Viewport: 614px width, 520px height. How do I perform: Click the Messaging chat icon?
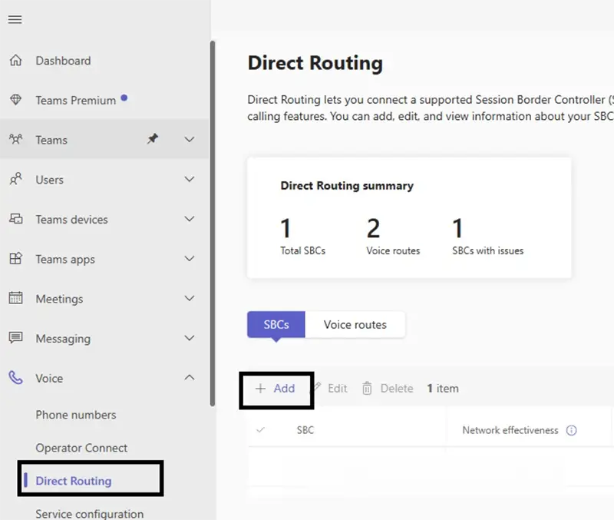pyautogui.click(x=15, y=338)
